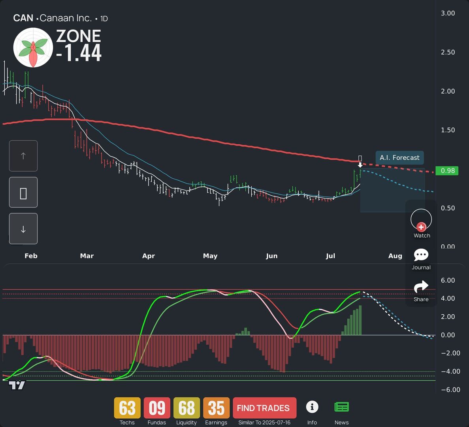Viewport: 469px width, 427px height.
Task: Click the Aug label on the time axis
Action: coord(395,256)
